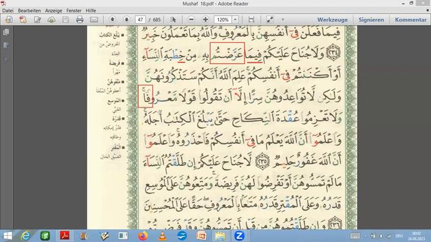Click the volume speaker tray icon
The image size is (431, 242).
[x=380, y=236]
